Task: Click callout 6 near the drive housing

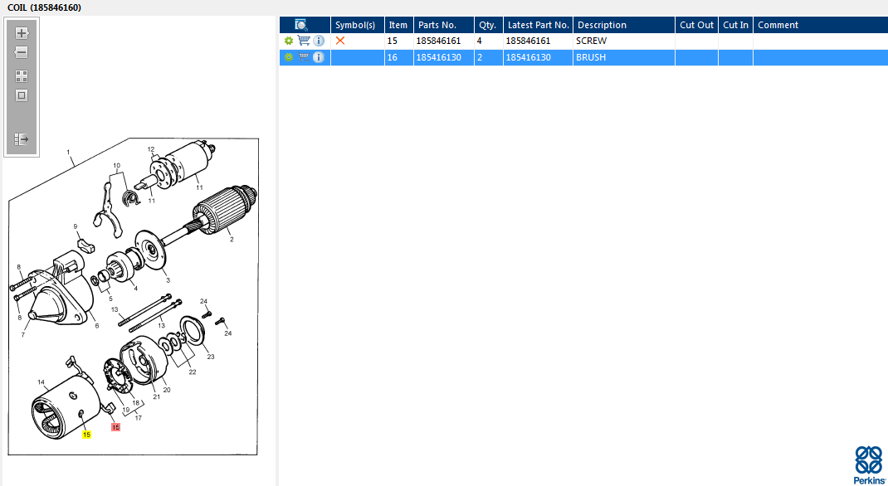Action: click(x=97, y=325)
